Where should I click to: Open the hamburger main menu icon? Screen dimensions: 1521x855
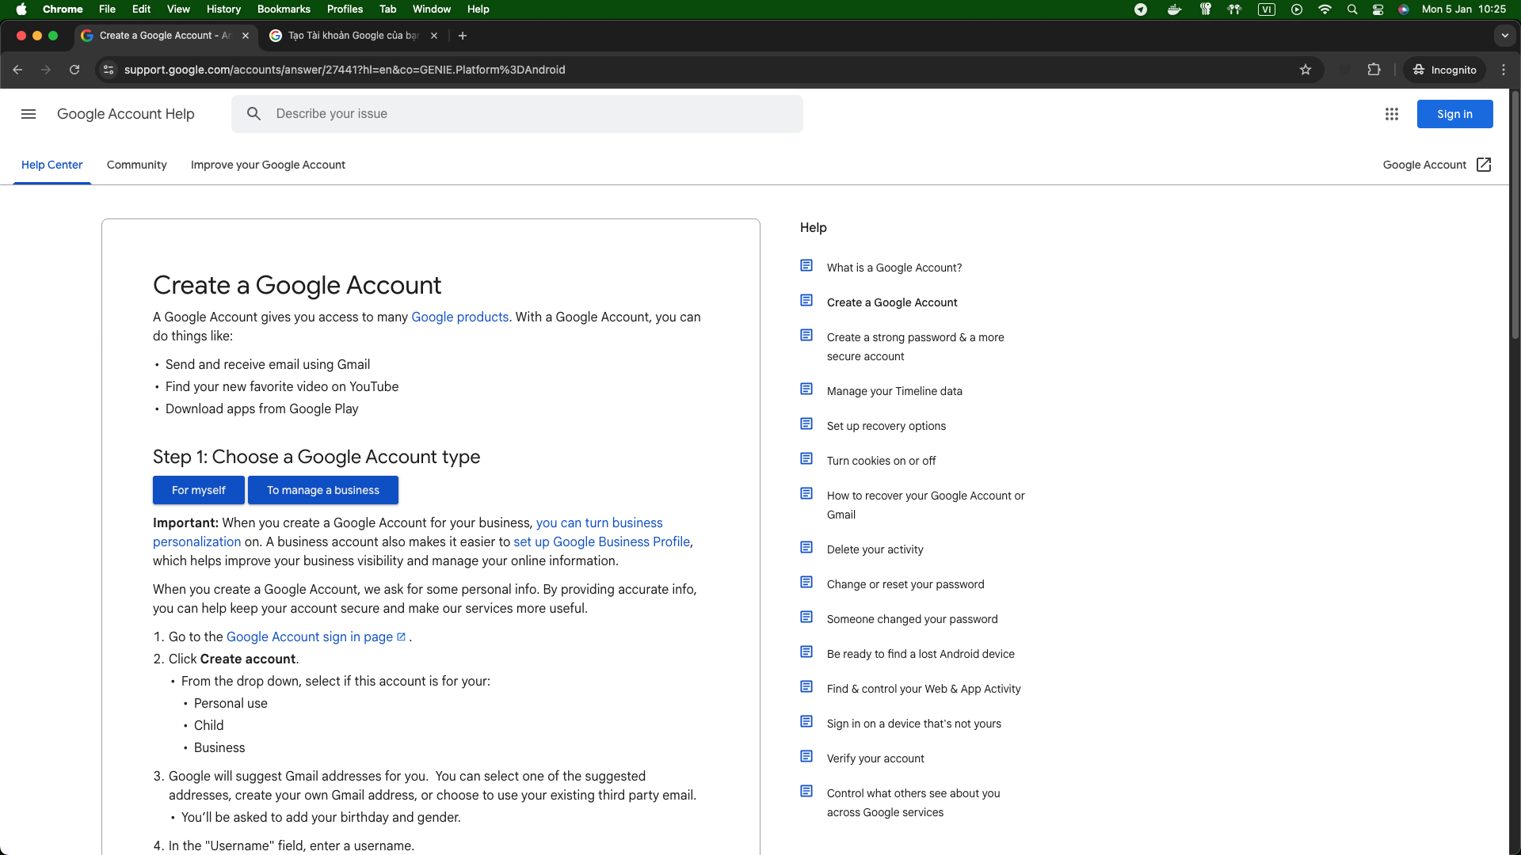(29, 114)
